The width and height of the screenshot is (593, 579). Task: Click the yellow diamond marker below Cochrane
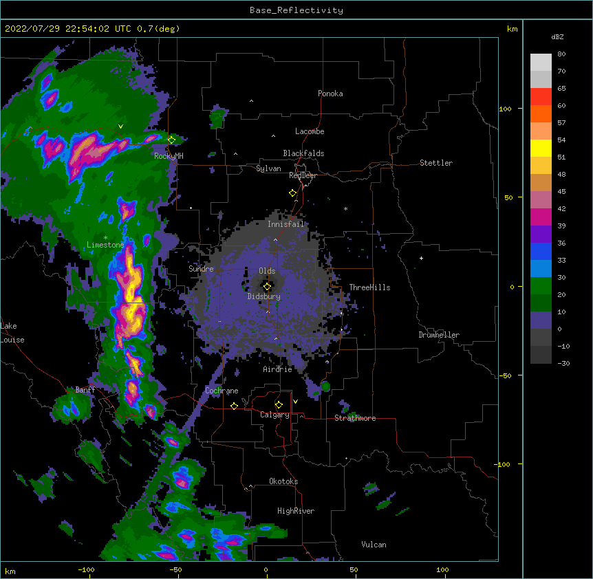(x=234, y=406)
